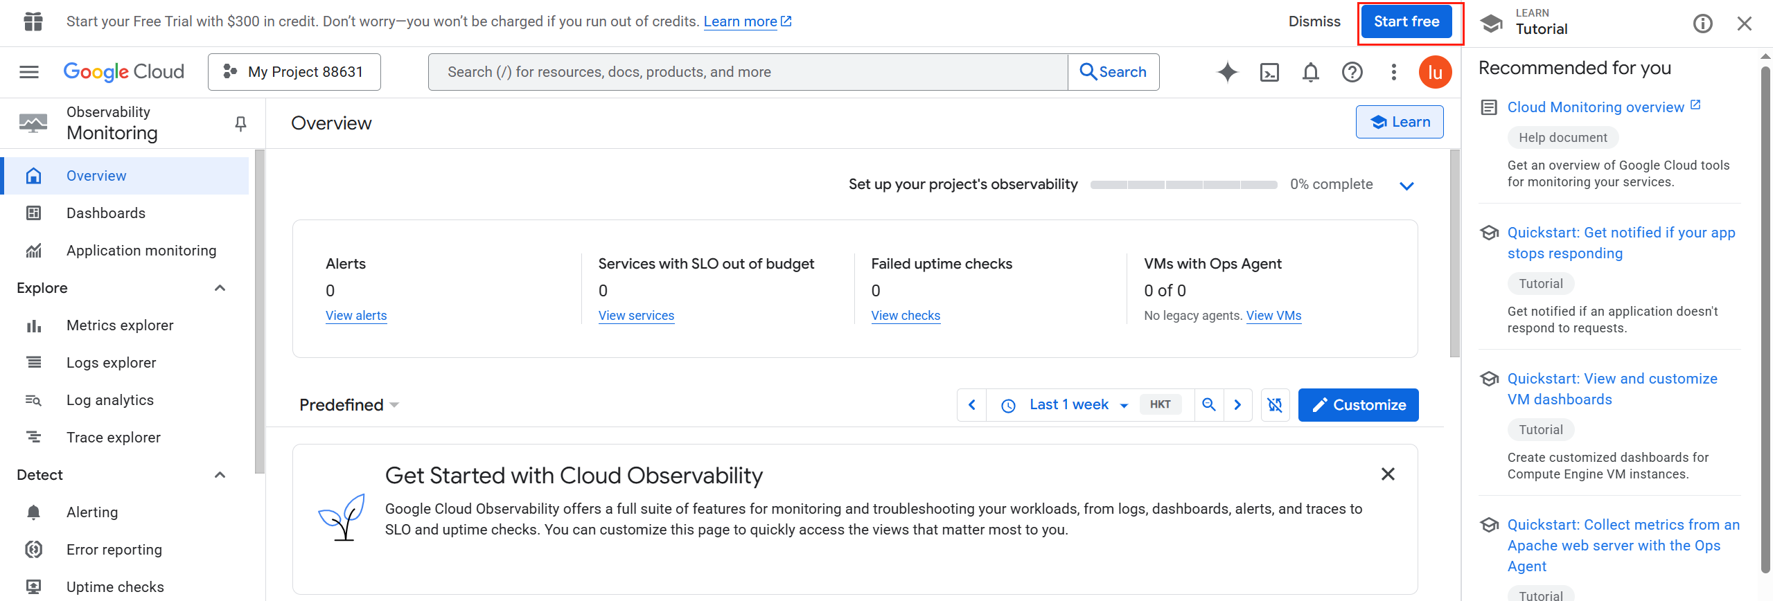Go to Dashboards in sidebar
This screenshot has width=1773, height=601.
(x=106, y=213)
